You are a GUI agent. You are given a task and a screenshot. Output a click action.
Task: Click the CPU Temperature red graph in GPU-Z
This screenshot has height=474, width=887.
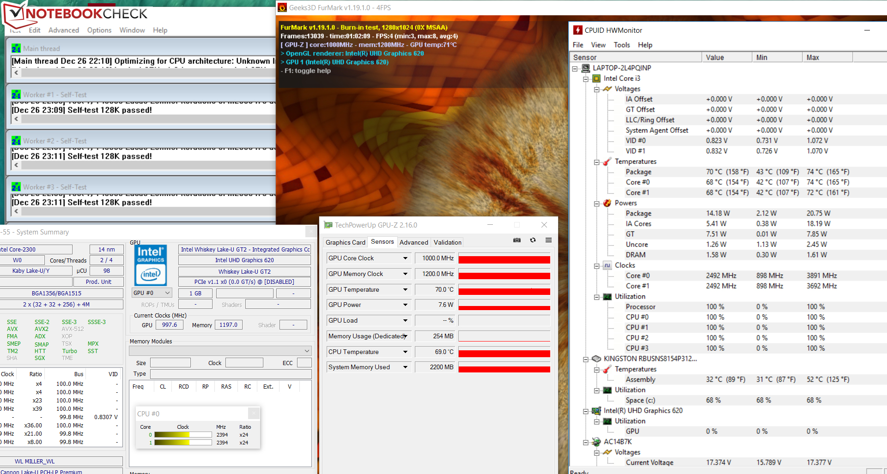tap(504, 352)
